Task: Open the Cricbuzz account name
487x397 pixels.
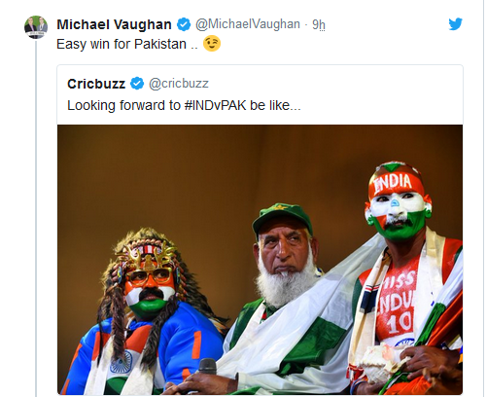Action: click(x=96, y=84)
